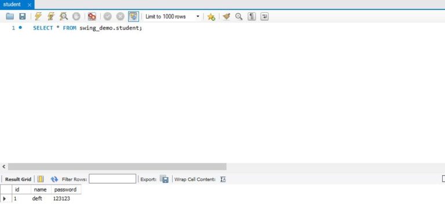Execute query with lightning bolt icon
This screenshot has height=224, width=445.
click(x=38, y=16)
